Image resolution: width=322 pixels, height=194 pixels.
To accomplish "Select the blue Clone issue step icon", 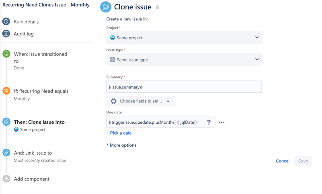I will (x=6, y=122).
